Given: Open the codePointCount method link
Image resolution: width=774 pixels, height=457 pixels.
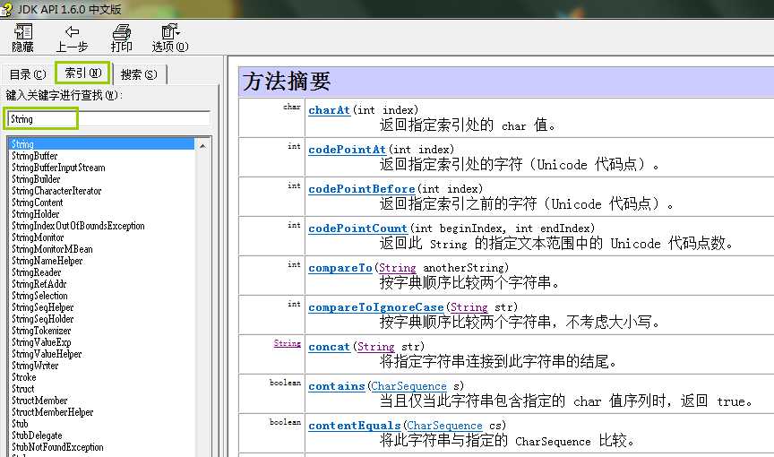Looking at the screenshot, I should 357,228.
